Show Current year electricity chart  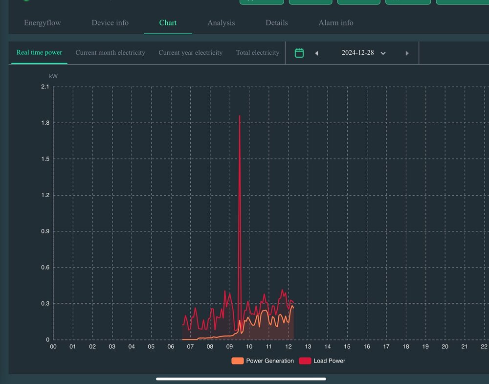[190, 53]
